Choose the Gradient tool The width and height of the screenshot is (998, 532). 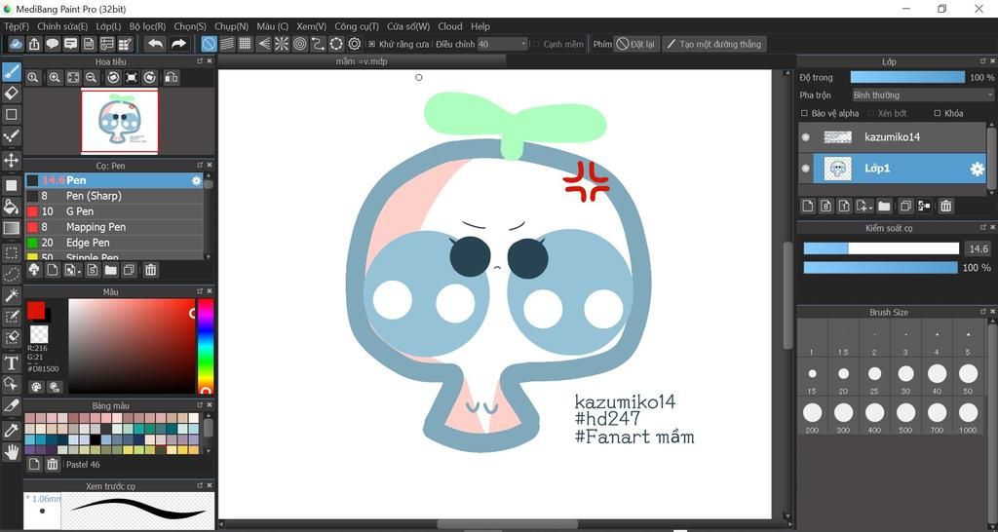(x=12, y=228)
